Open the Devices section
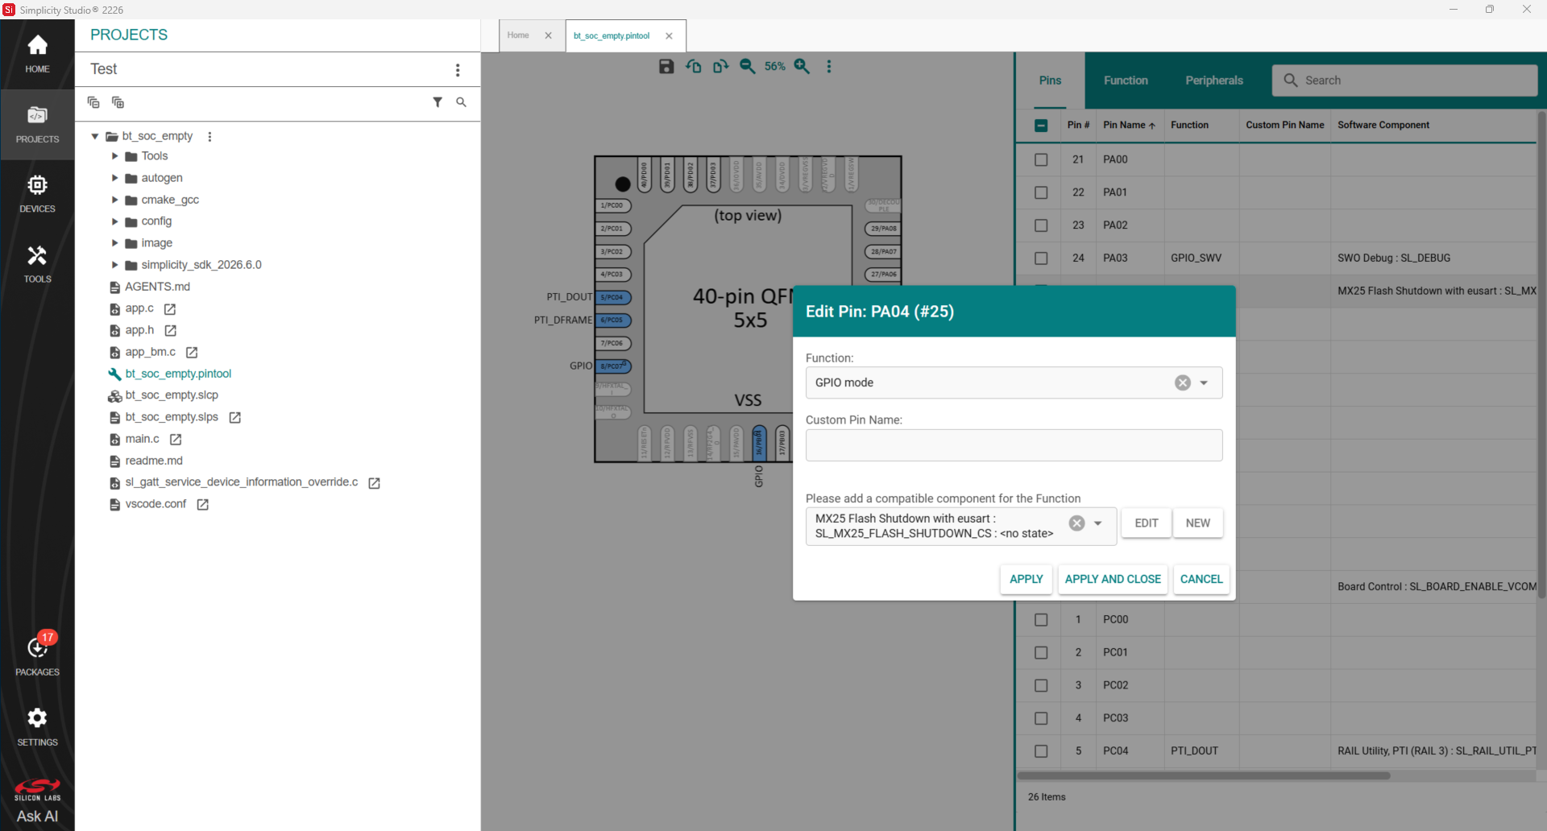1547x831 pixels. click(37, 194)
